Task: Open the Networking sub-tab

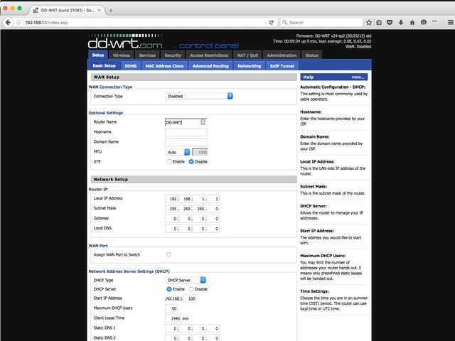Action: [250, 66]
